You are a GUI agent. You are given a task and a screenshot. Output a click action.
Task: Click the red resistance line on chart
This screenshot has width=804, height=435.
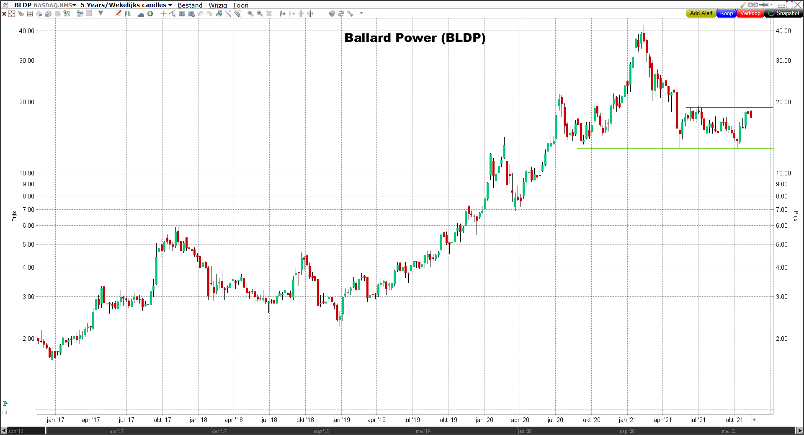tap(729, 108)
